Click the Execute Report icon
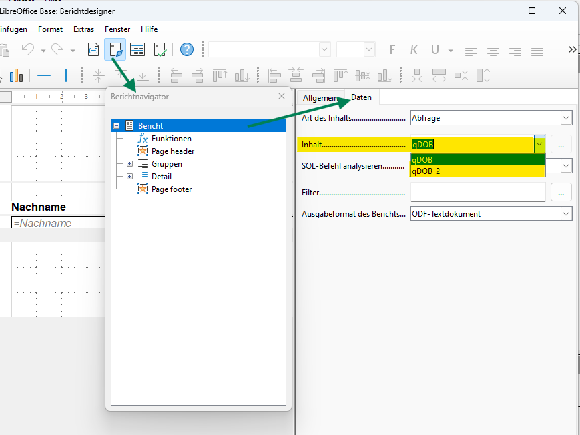The width and height of the screenshot is (580, 435). pos(160,49)
